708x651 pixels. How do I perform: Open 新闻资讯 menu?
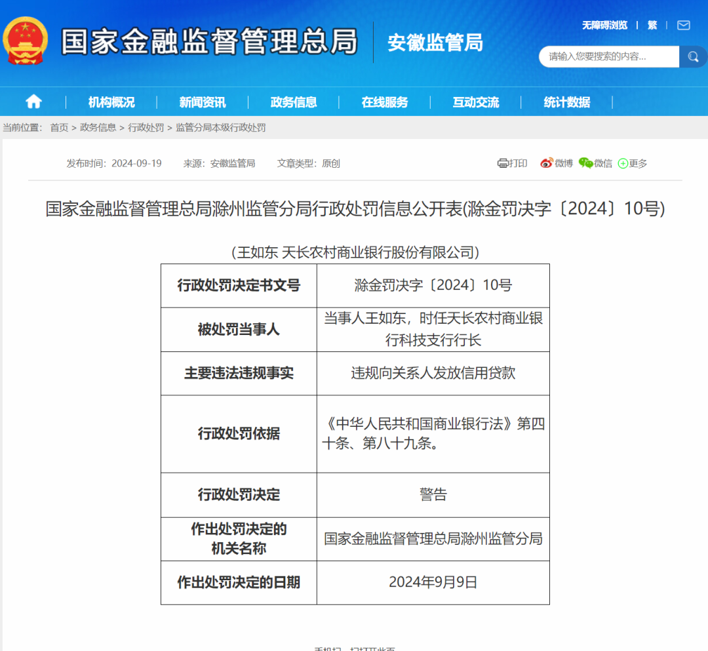point(203,102)
